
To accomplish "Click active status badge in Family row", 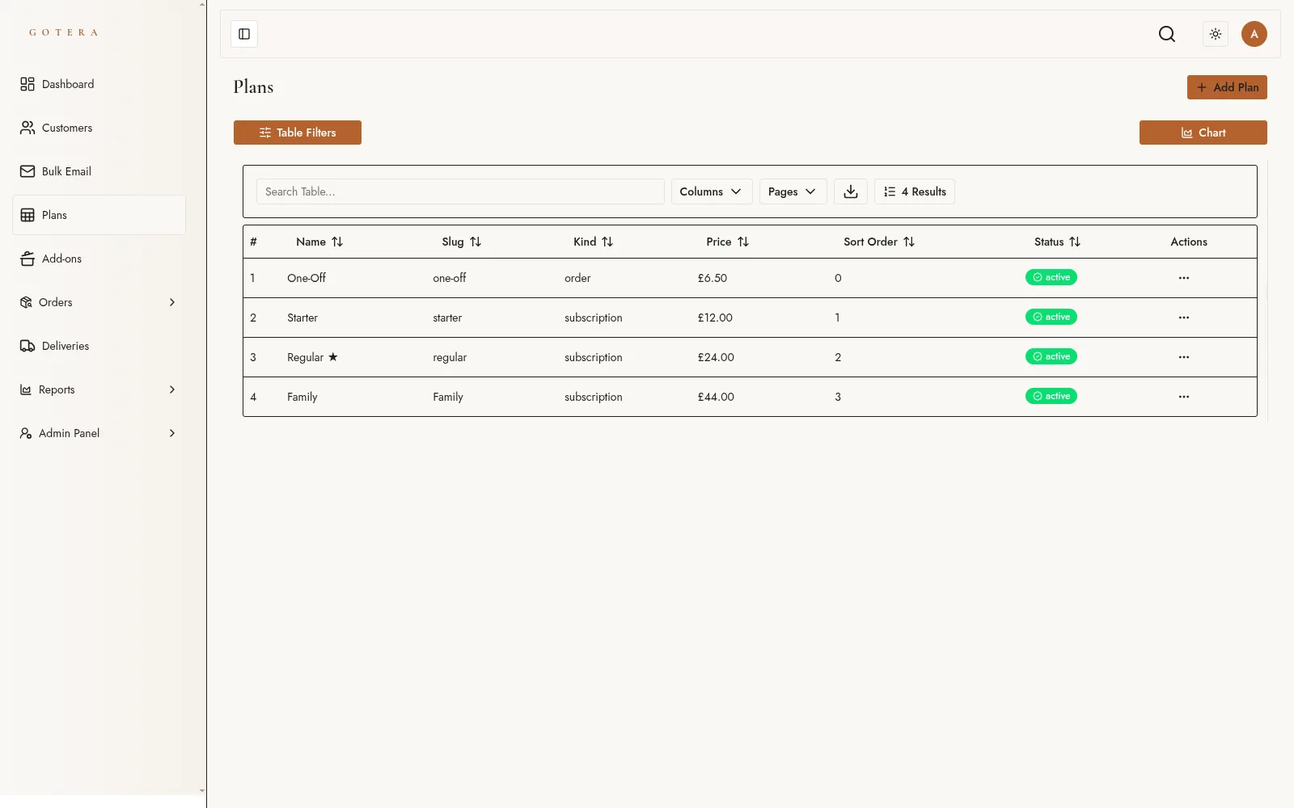I will pos(1051,396).
